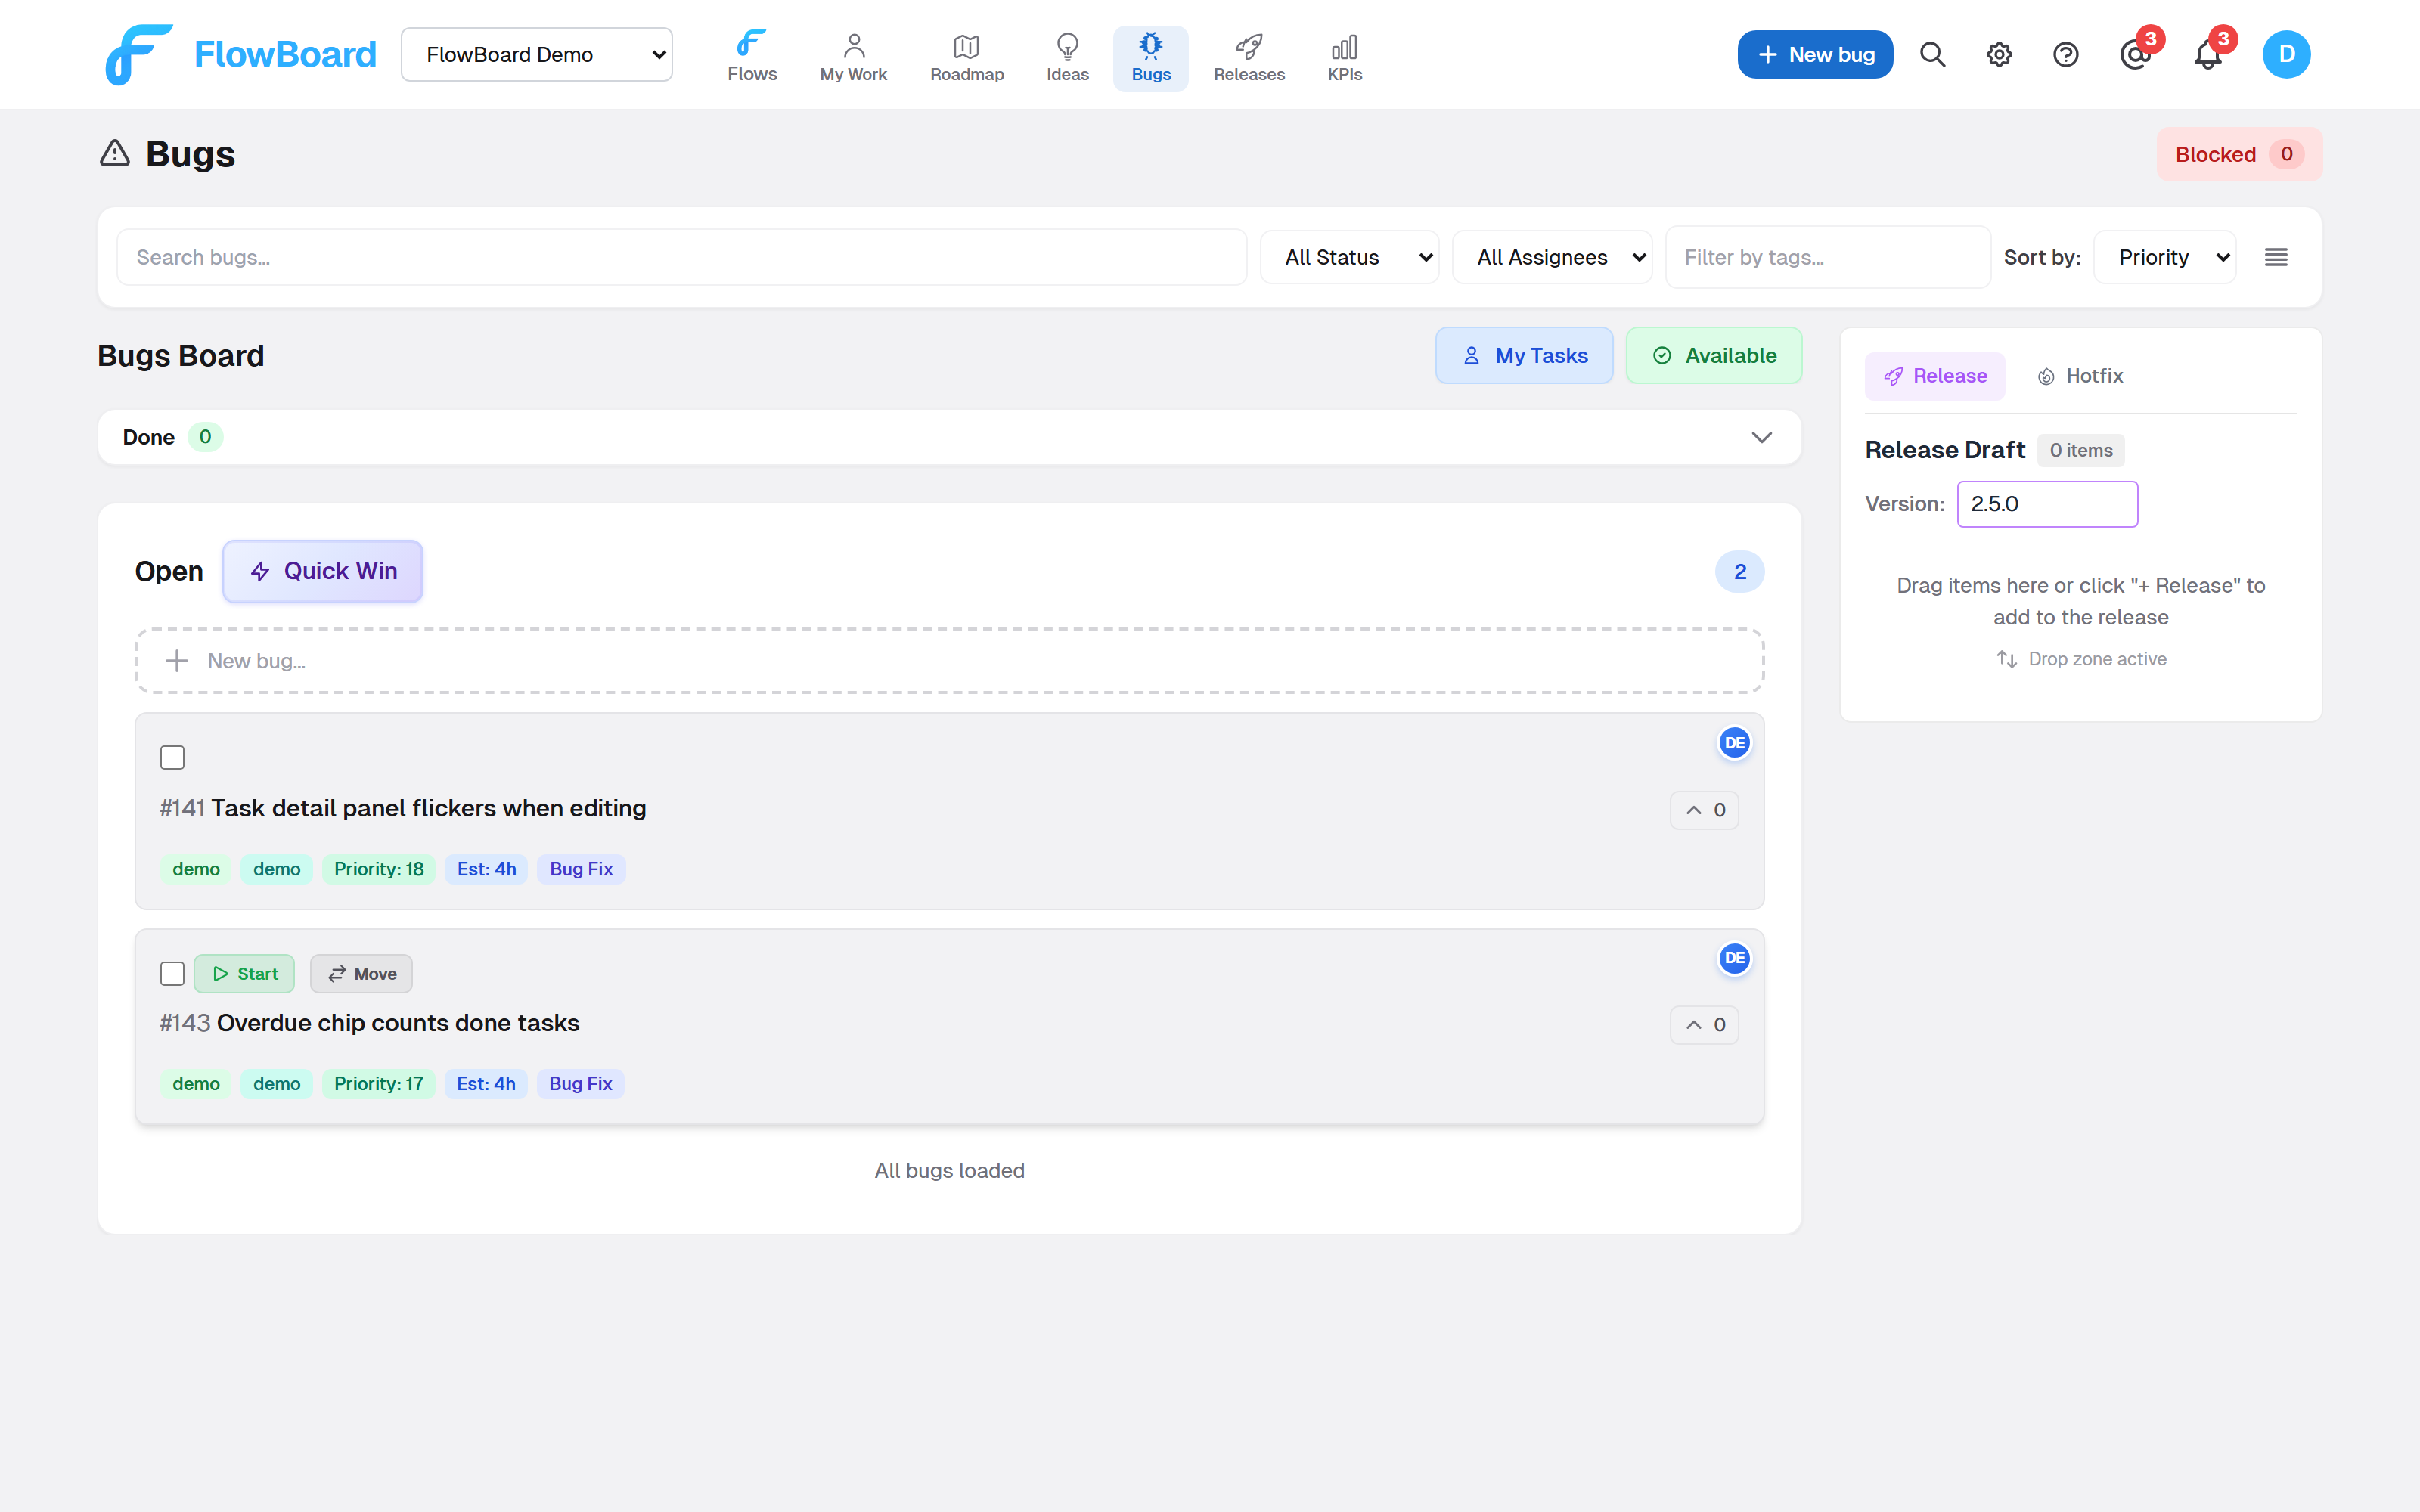Image resolution: width=2420 pixels, height=1512 pixels.
Task: Click Est: 4h tag on bug #141
Action: tap(487, 869)
